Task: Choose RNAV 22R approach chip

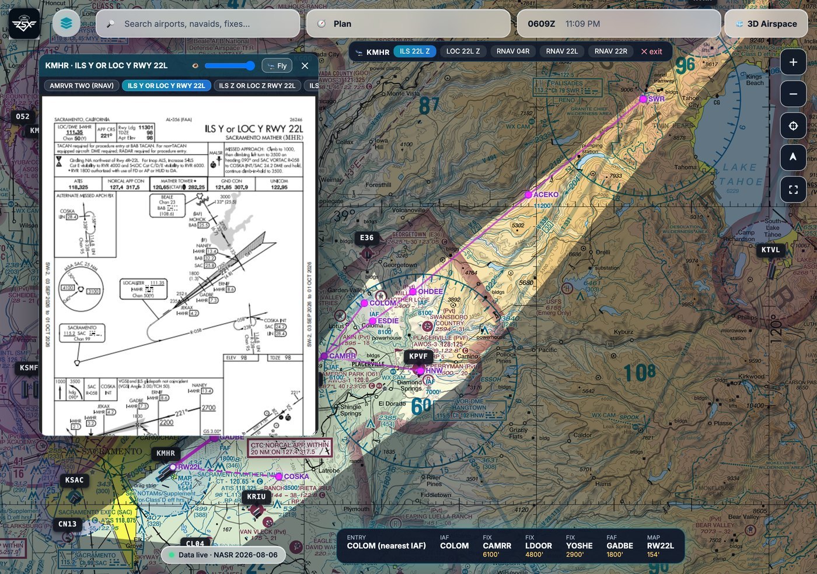Action: pos(611,51)
